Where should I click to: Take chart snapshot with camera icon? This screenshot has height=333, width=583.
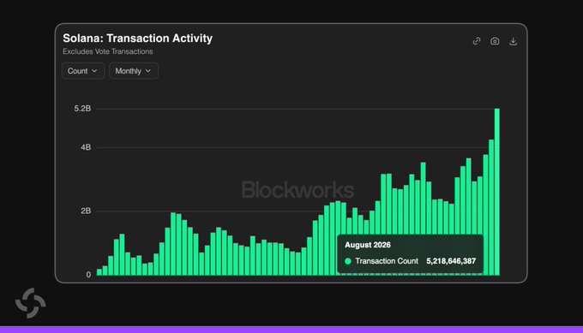coord(495,41)
